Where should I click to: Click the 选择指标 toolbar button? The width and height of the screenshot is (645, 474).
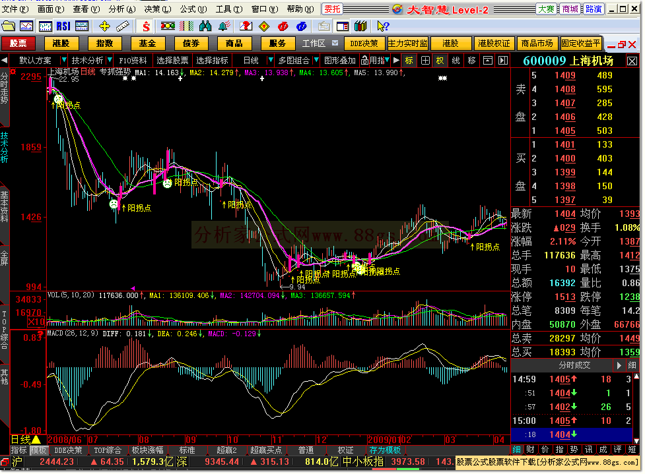(x=212, y=61)
